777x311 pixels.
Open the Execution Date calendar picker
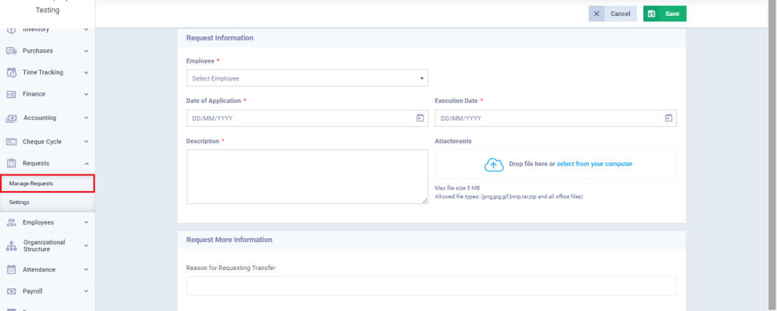coord(668,118)
